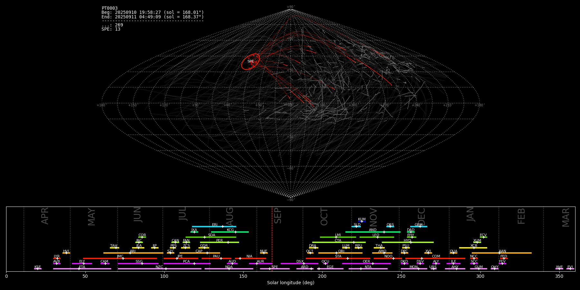Click the ETA shower label

click(82, 267)
